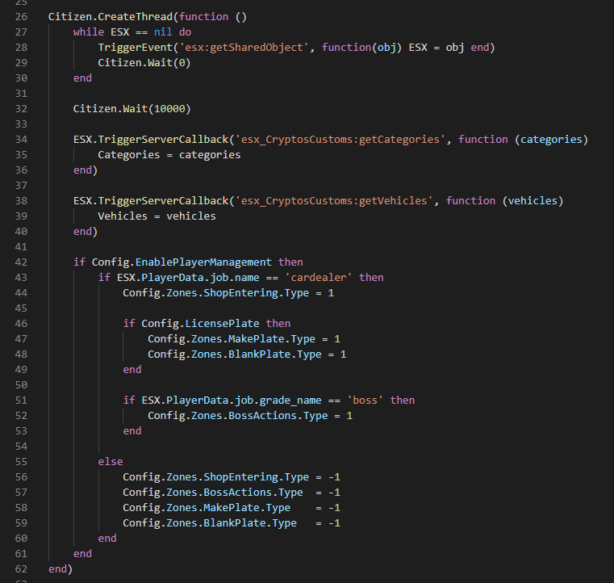Click MakePlate.Type on line 47
Screen dimensions: 614x583
pos(272,339)
